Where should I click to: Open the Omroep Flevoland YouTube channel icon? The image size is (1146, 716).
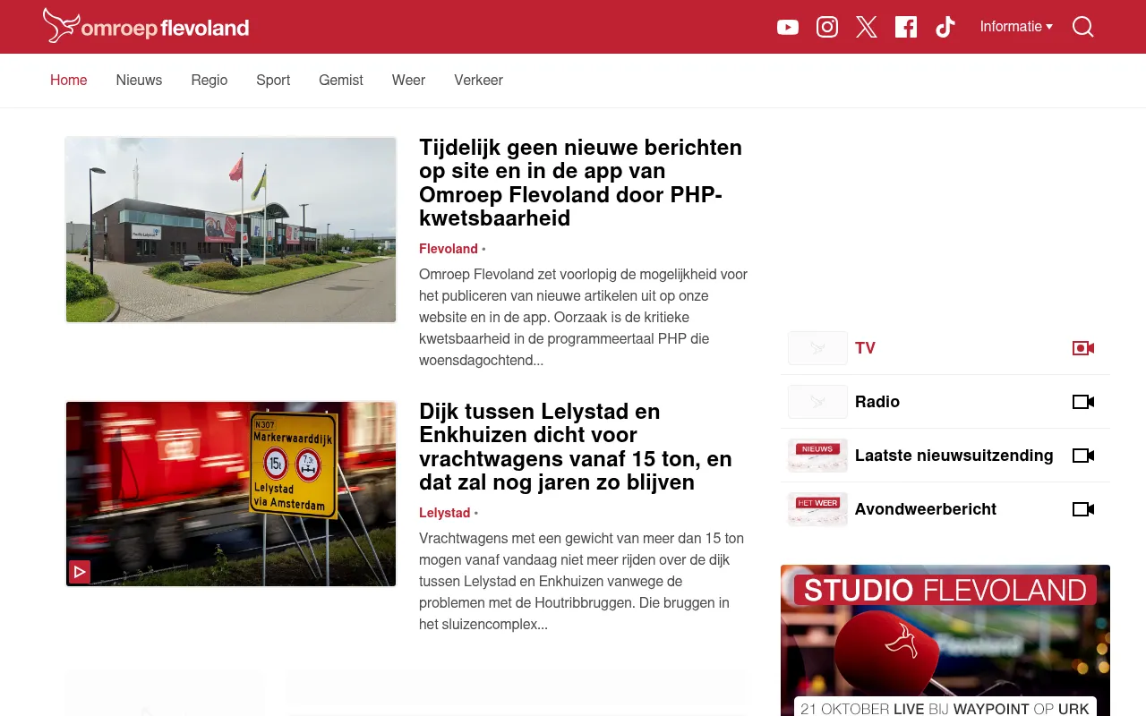[x=788, y=27]
